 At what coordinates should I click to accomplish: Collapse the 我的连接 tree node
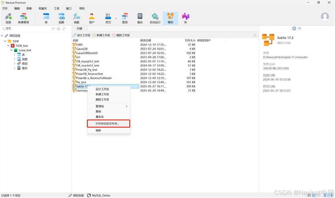(x=2, y=36)
